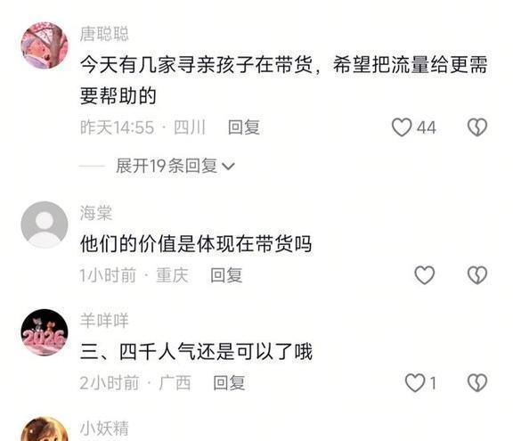Tap the username 唐聪聪
Viewport: 513px width, 441px height.
click(x=104, y=34)
